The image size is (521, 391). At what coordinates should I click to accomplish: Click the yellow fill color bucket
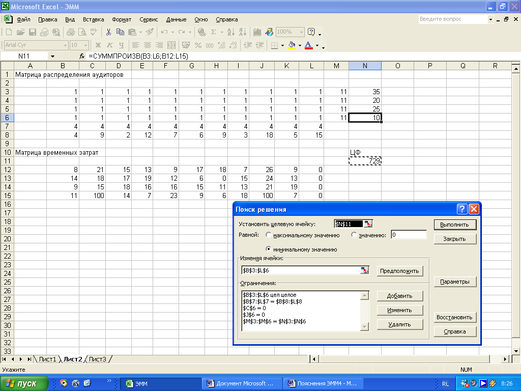292,45
